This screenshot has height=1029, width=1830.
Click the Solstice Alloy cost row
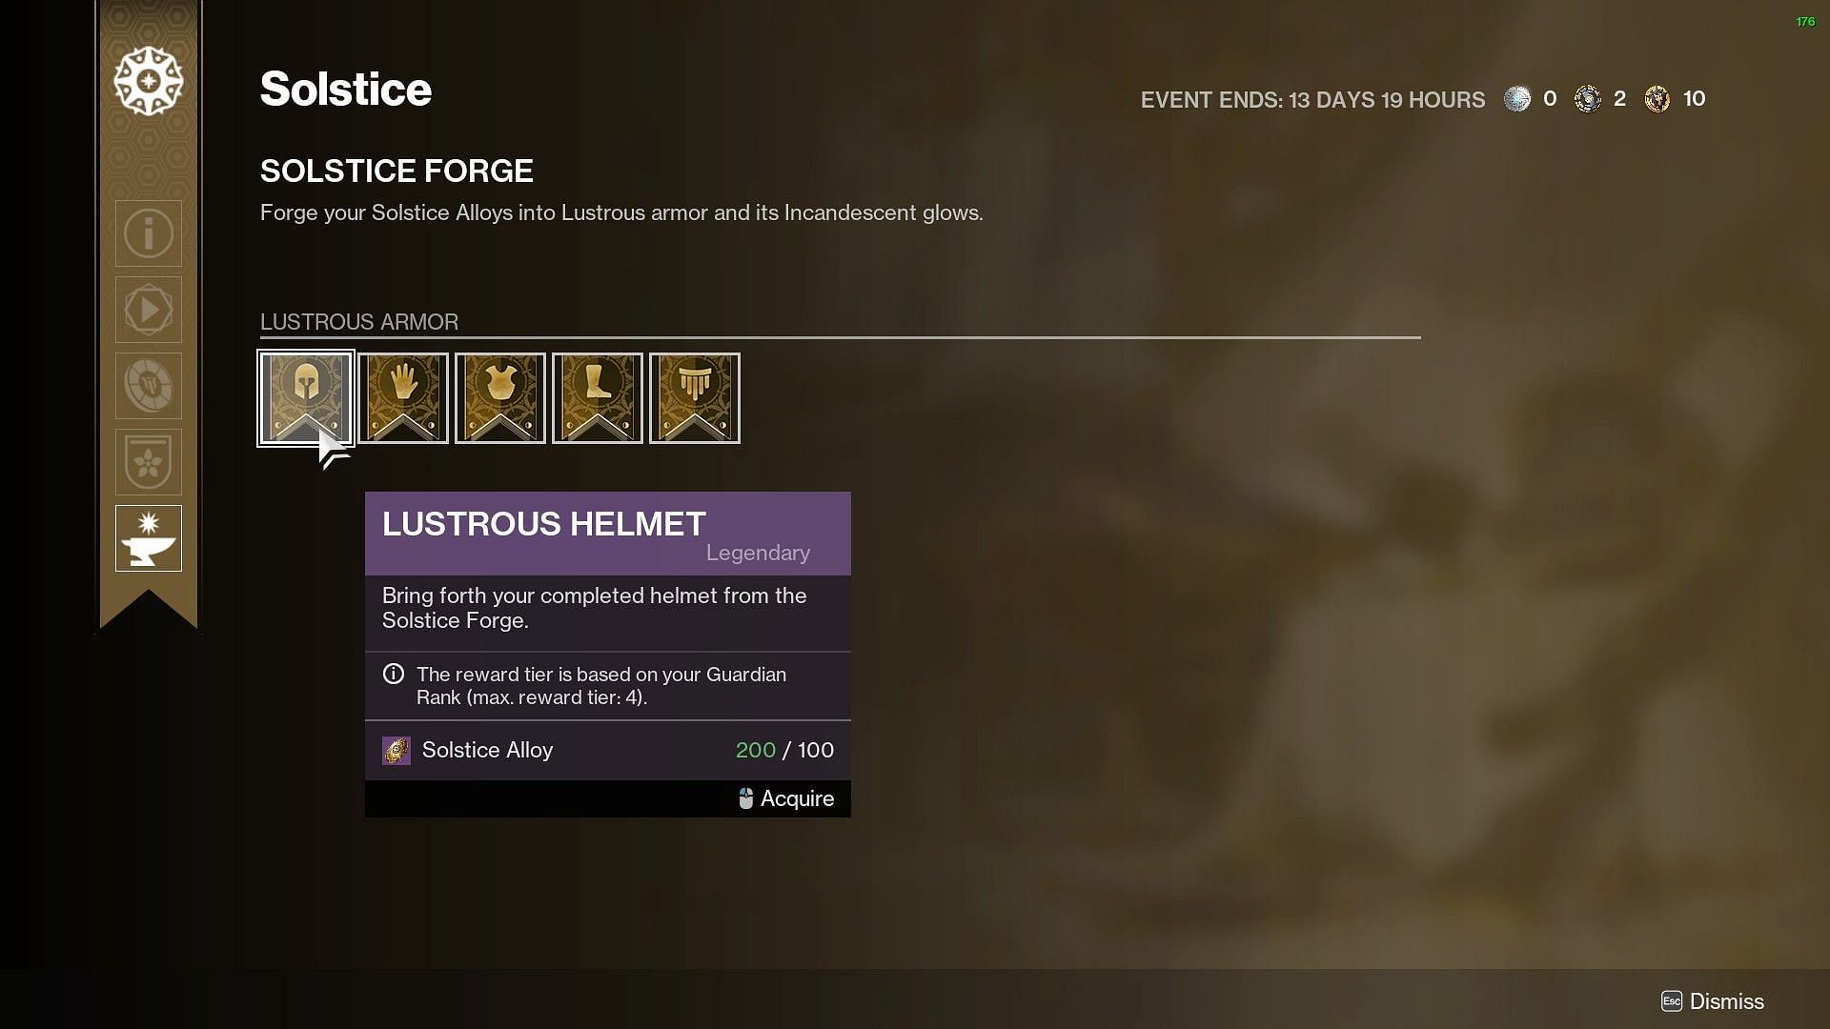[x=608, y=751]
